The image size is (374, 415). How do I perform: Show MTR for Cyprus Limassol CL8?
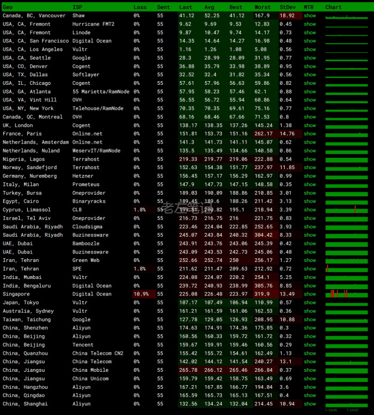309,210
